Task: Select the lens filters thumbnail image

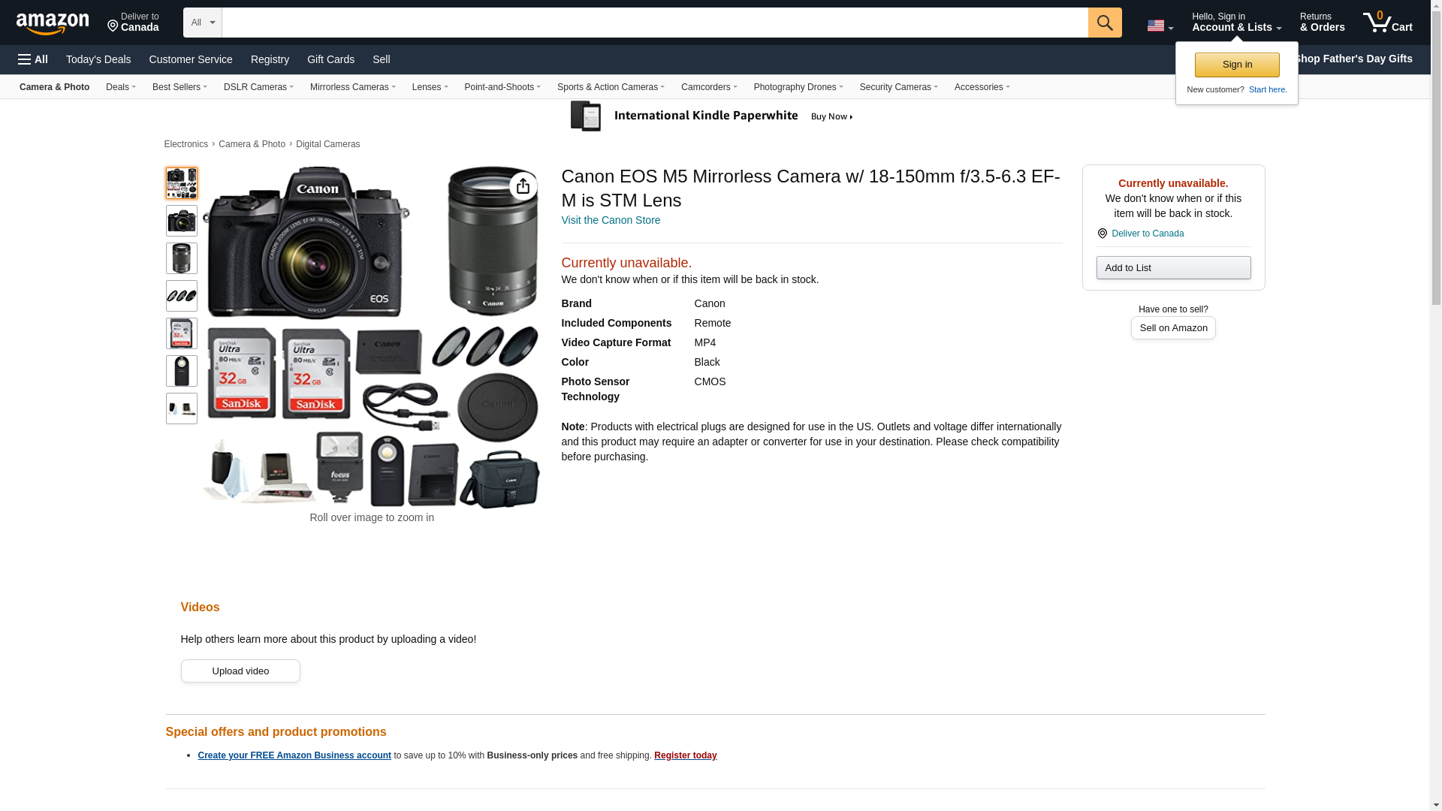Action: [181, 296]
